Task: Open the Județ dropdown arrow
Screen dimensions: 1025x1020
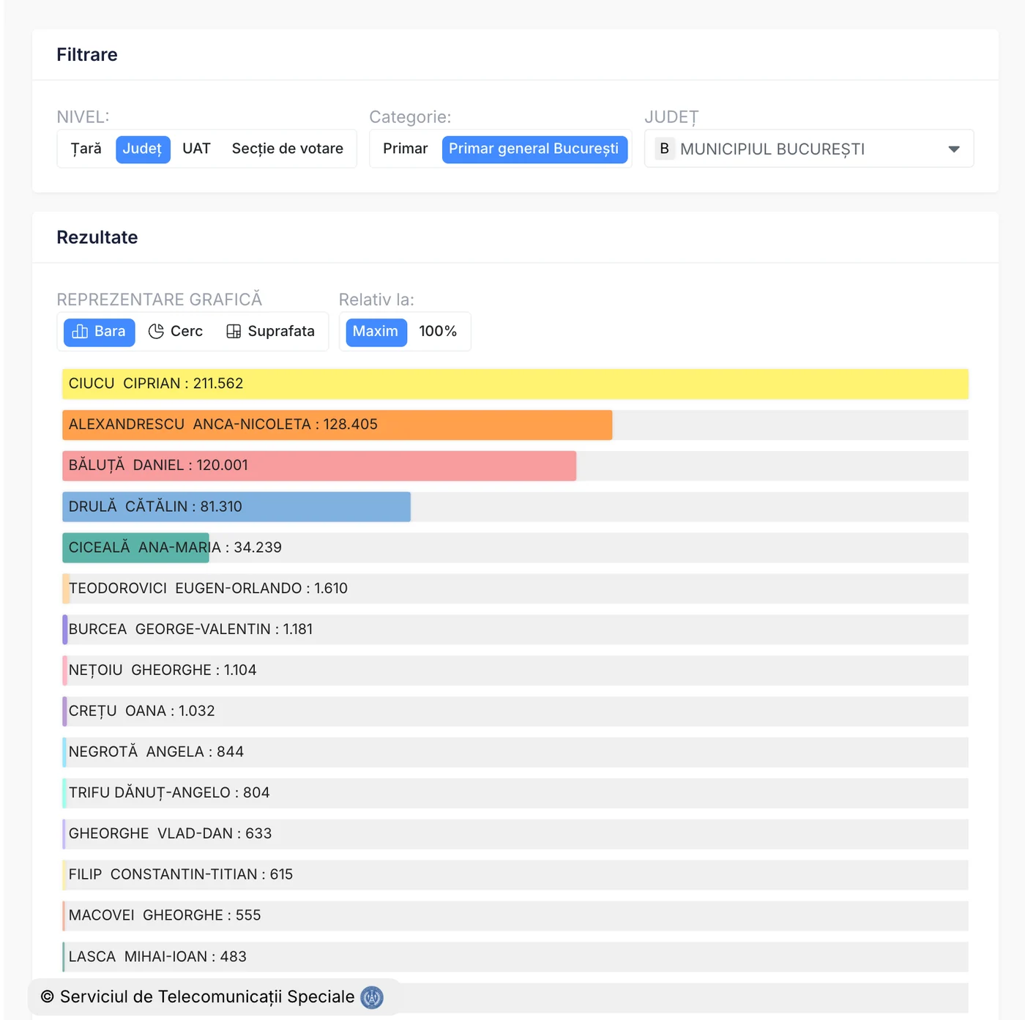Action: [953, 149]
